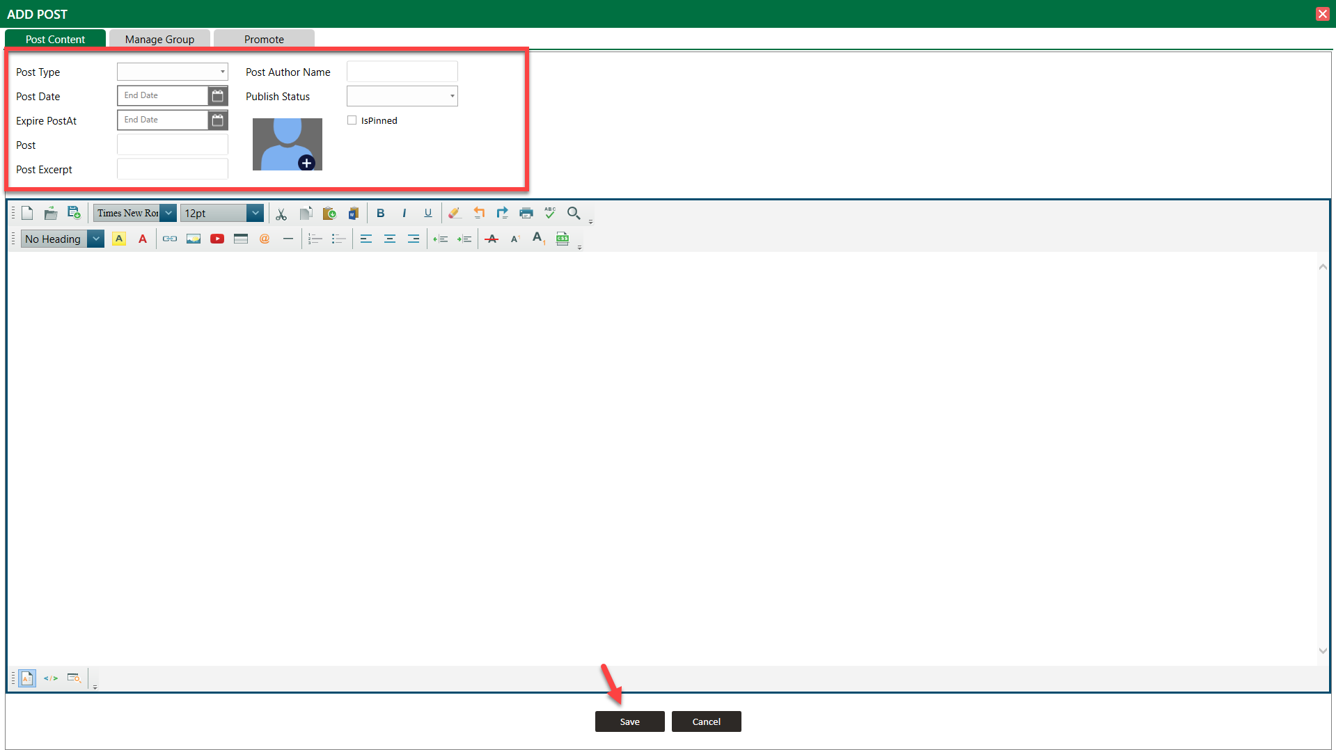Click the Insert hyperlink icon
This screenshot has width=1336, height=750.
click(x=170, y=239)
